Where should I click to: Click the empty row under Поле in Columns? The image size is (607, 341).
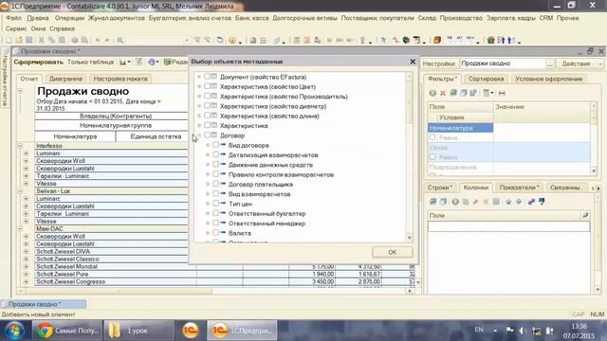coord(508,226)
